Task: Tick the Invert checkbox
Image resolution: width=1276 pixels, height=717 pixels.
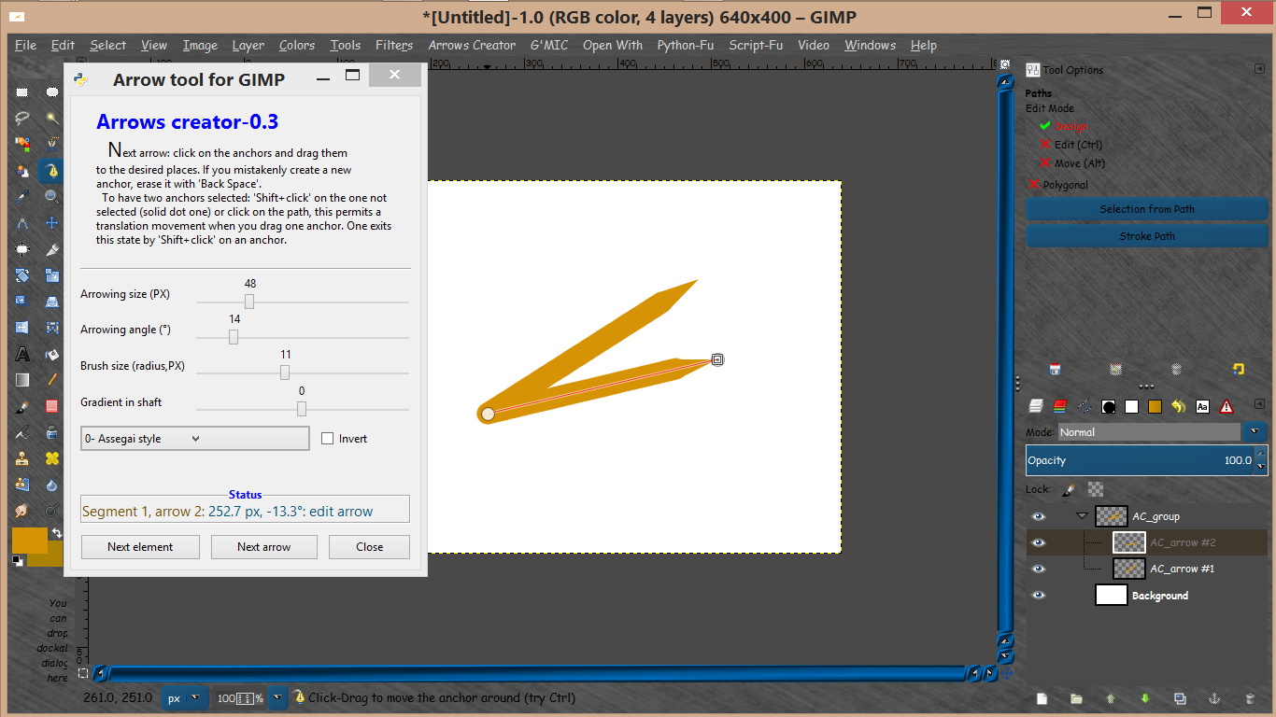Action: coord(327,439)
